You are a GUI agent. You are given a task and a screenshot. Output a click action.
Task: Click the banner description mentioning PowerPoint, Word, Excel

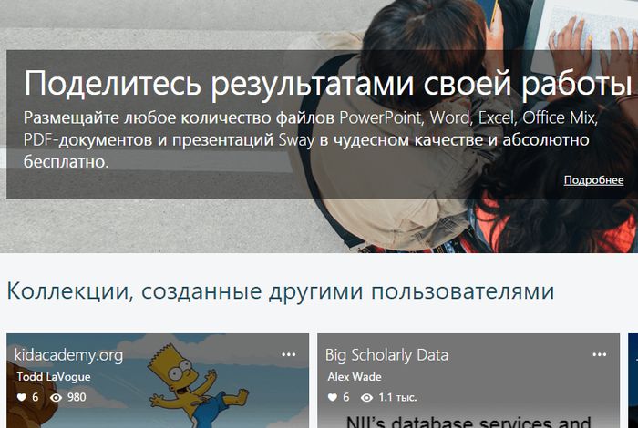point(310,140)
